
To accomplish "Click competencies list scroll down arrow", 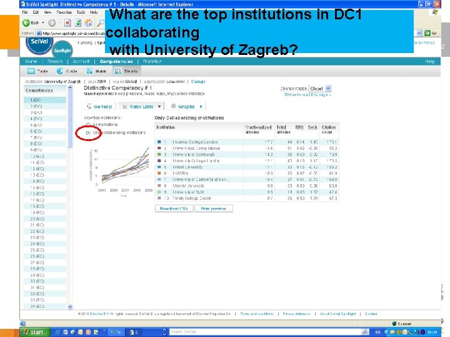I will coord(70,306).
